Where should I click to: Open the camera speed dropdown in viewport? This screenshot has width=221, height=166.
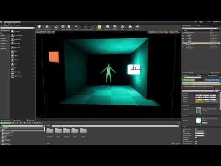coord(176,32)
